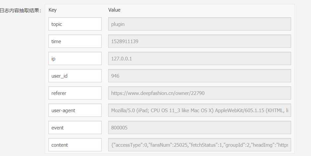Click the Mozilla/5.0 user-agent value field
Viewport: 311px width, 156px height.
tap(199, 111)
